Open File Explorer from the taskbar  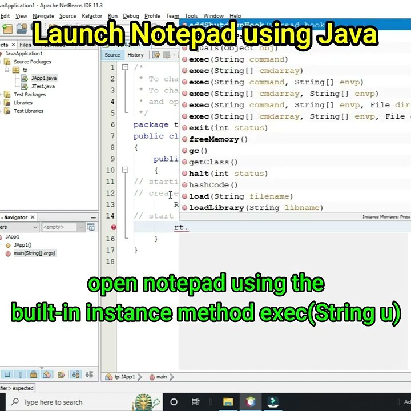coord(228,401)
